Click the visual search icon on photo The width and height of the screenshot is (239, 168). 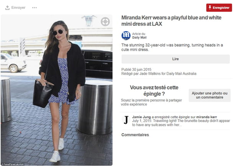click(105, 21)
